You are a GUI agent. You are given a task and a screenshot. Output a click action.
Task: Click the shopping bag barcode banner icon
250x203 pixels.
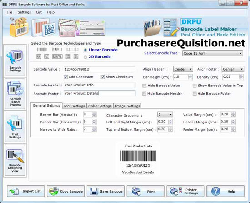[x=19, y=27]
